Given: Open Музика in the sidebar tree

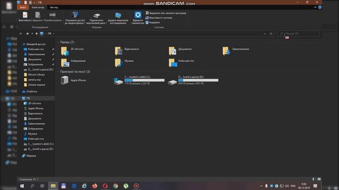Looking at the screenshot, I should pyautogui.click(x=30, y=134).
